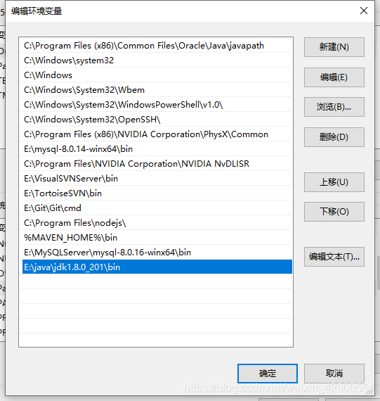Move entry up with 上移(U)
This screenshot has width=380, height=401.
coord(334,182)
